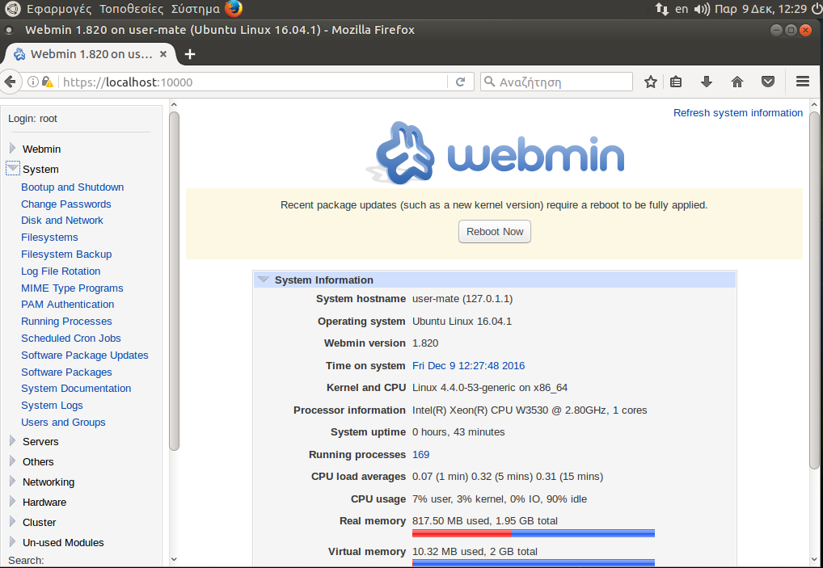
Task: Click the Firefox home icon
Action: click(x=736, y=82)
